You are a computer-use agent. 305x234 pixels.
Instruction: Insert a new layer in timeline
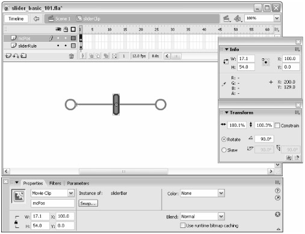(x=8, y=56)
